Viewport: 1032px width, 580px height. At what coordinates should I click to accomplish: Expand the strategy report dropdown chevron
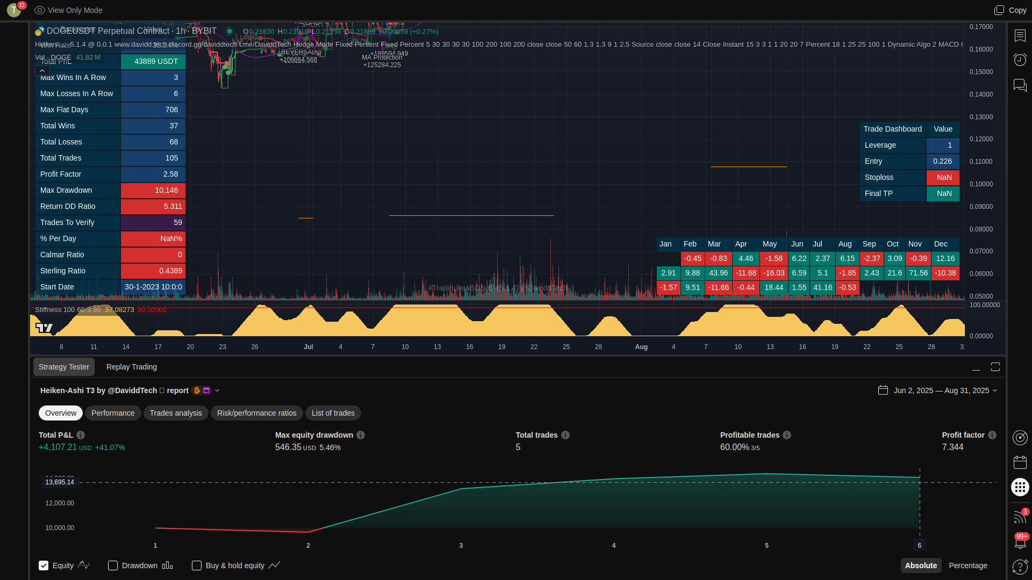click(217, 390)
